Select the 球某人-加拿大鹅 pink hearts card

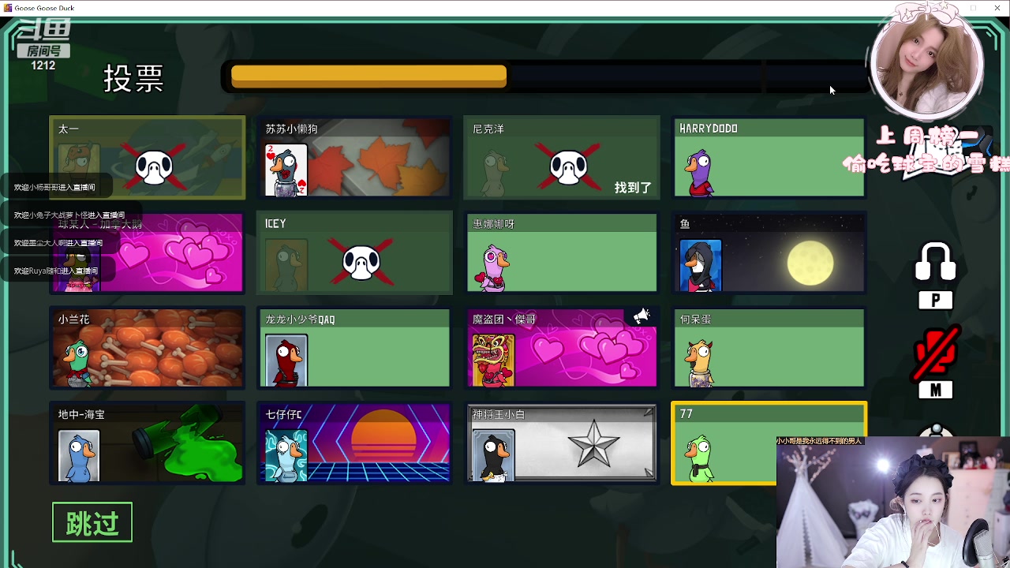148,253
